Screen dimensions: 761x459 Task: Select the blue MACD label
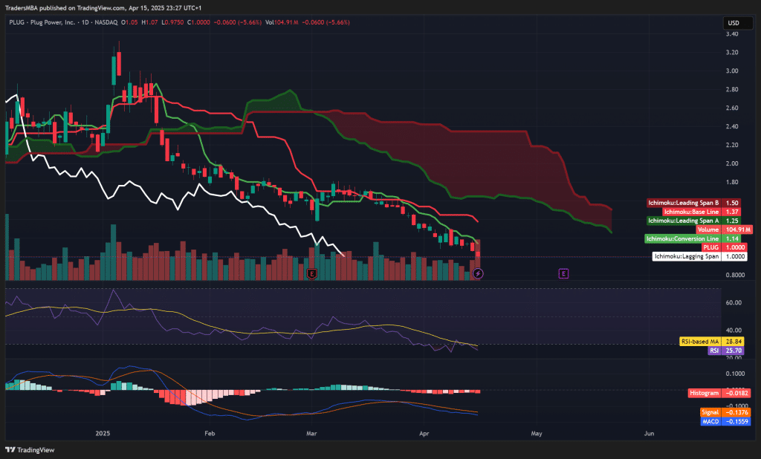[x=710, y=422]
